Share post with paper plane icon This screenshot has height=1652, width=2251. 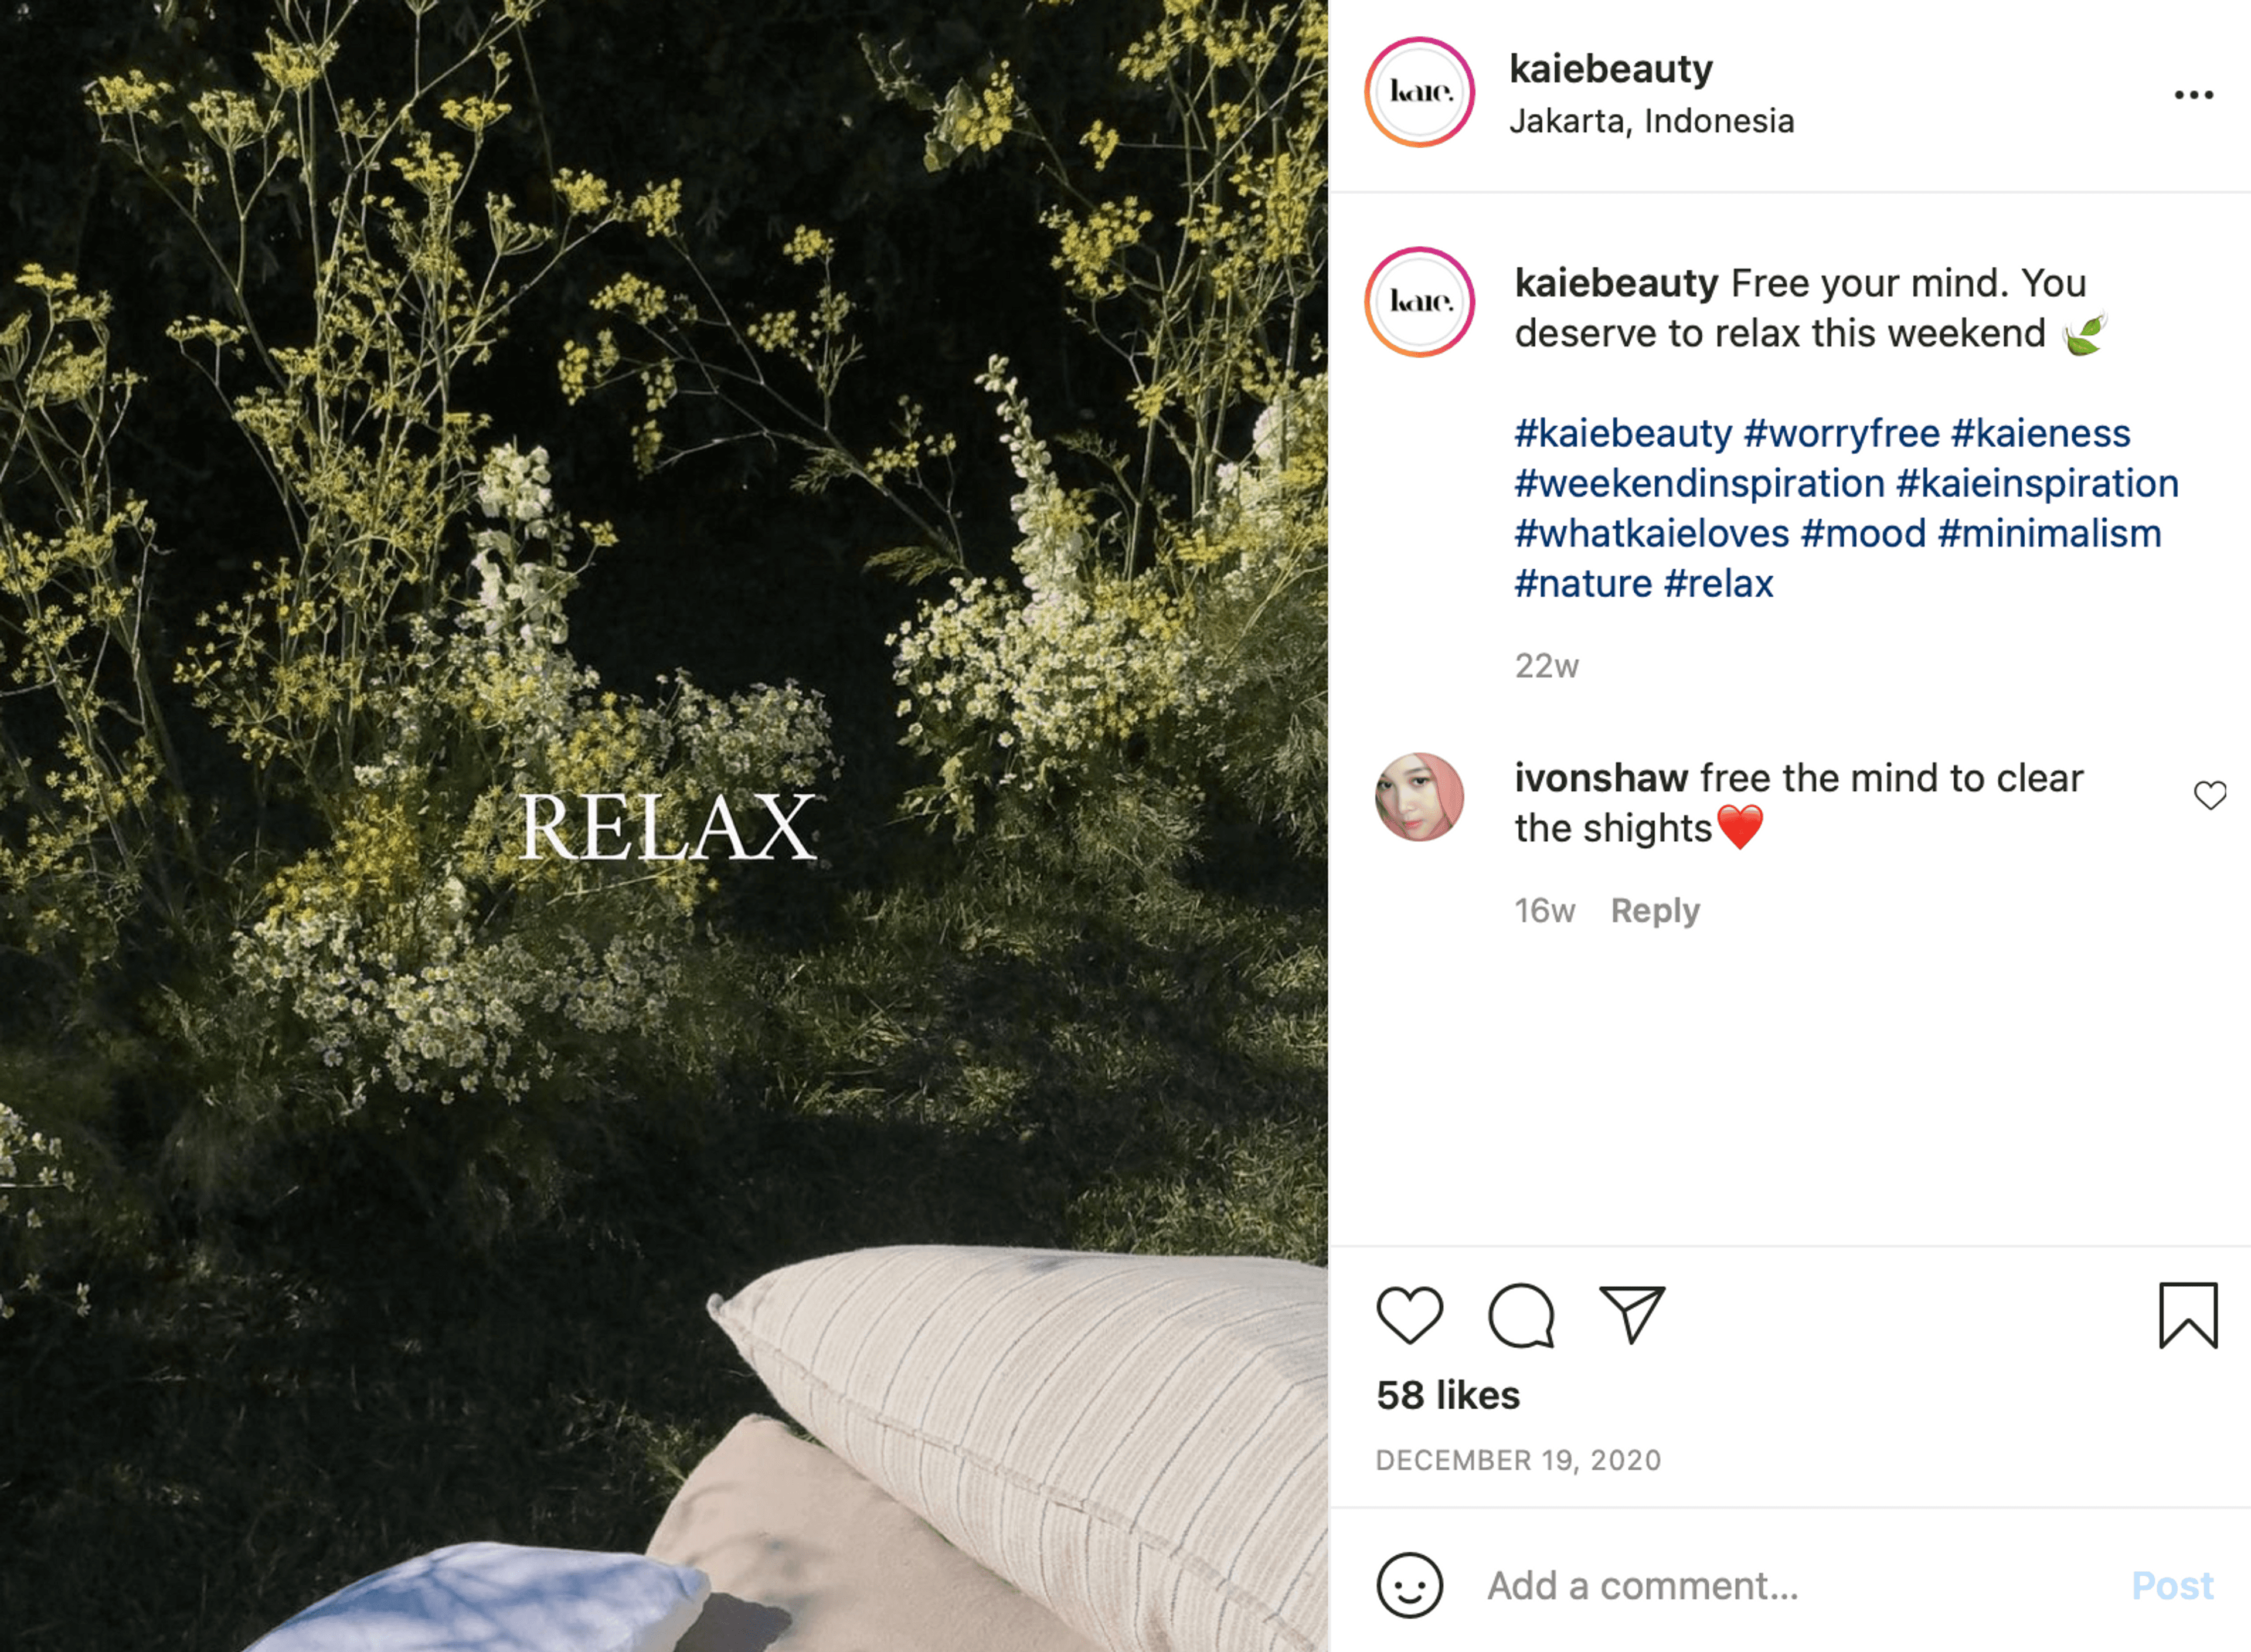[1632, 1314]
